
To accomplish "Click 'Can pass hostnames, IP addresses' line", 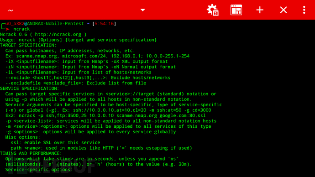I will tap(70, 51).
